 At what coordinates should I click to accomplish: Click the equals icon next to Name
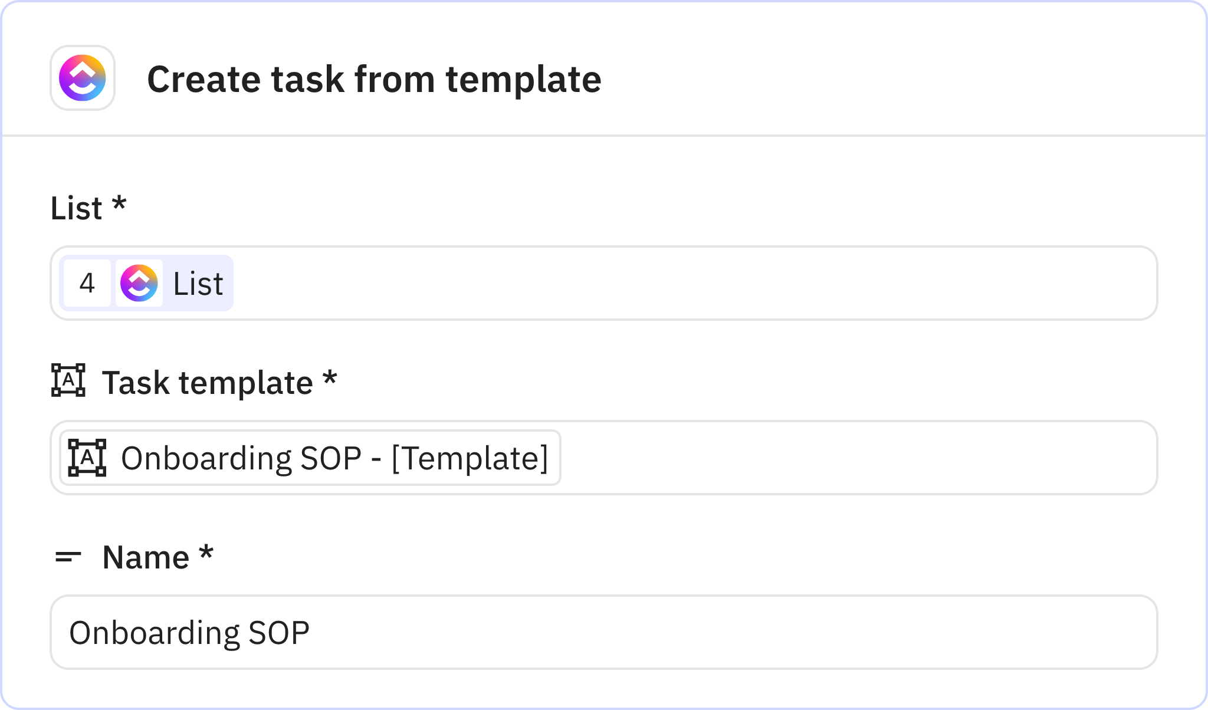click(69, 555)
